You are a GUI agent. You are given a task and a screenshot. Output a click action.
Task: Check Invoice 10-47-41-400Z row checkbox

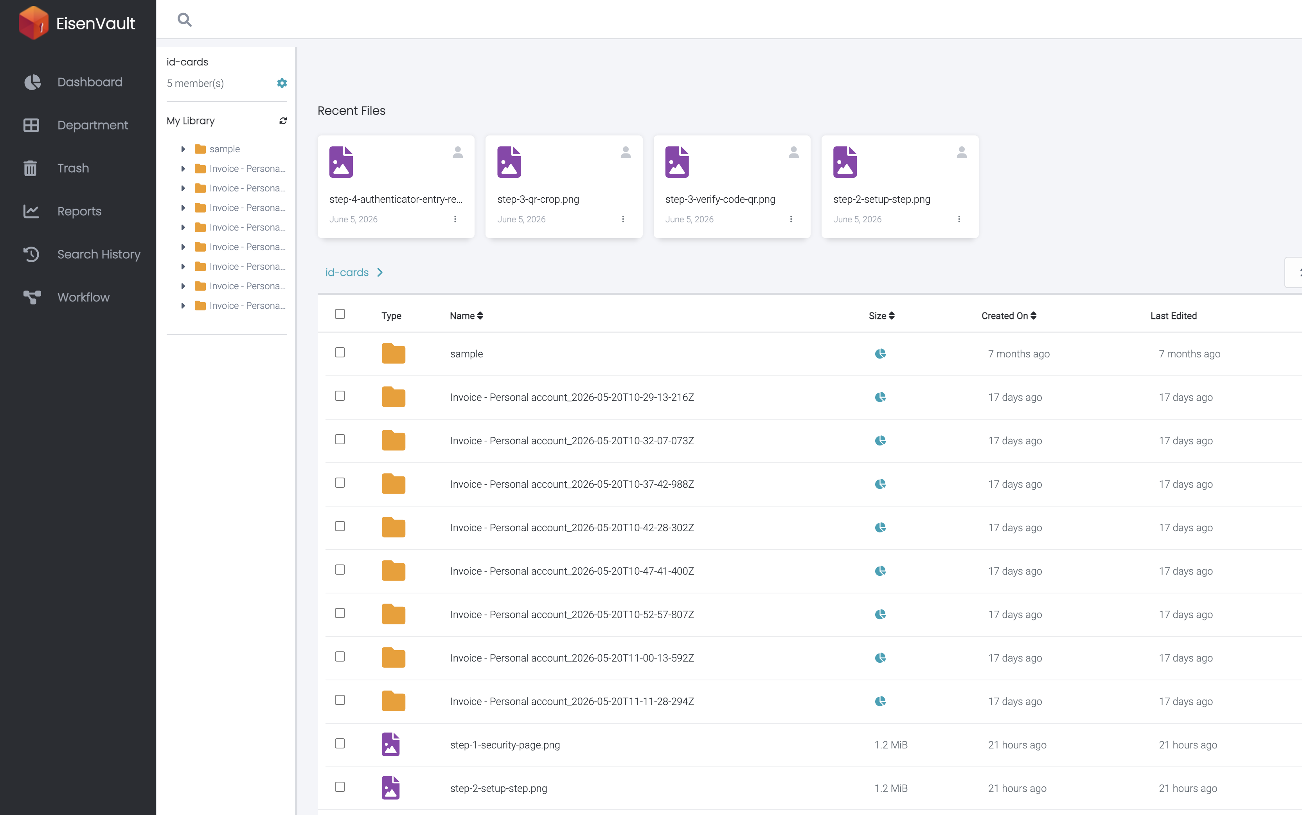point(340,570)
